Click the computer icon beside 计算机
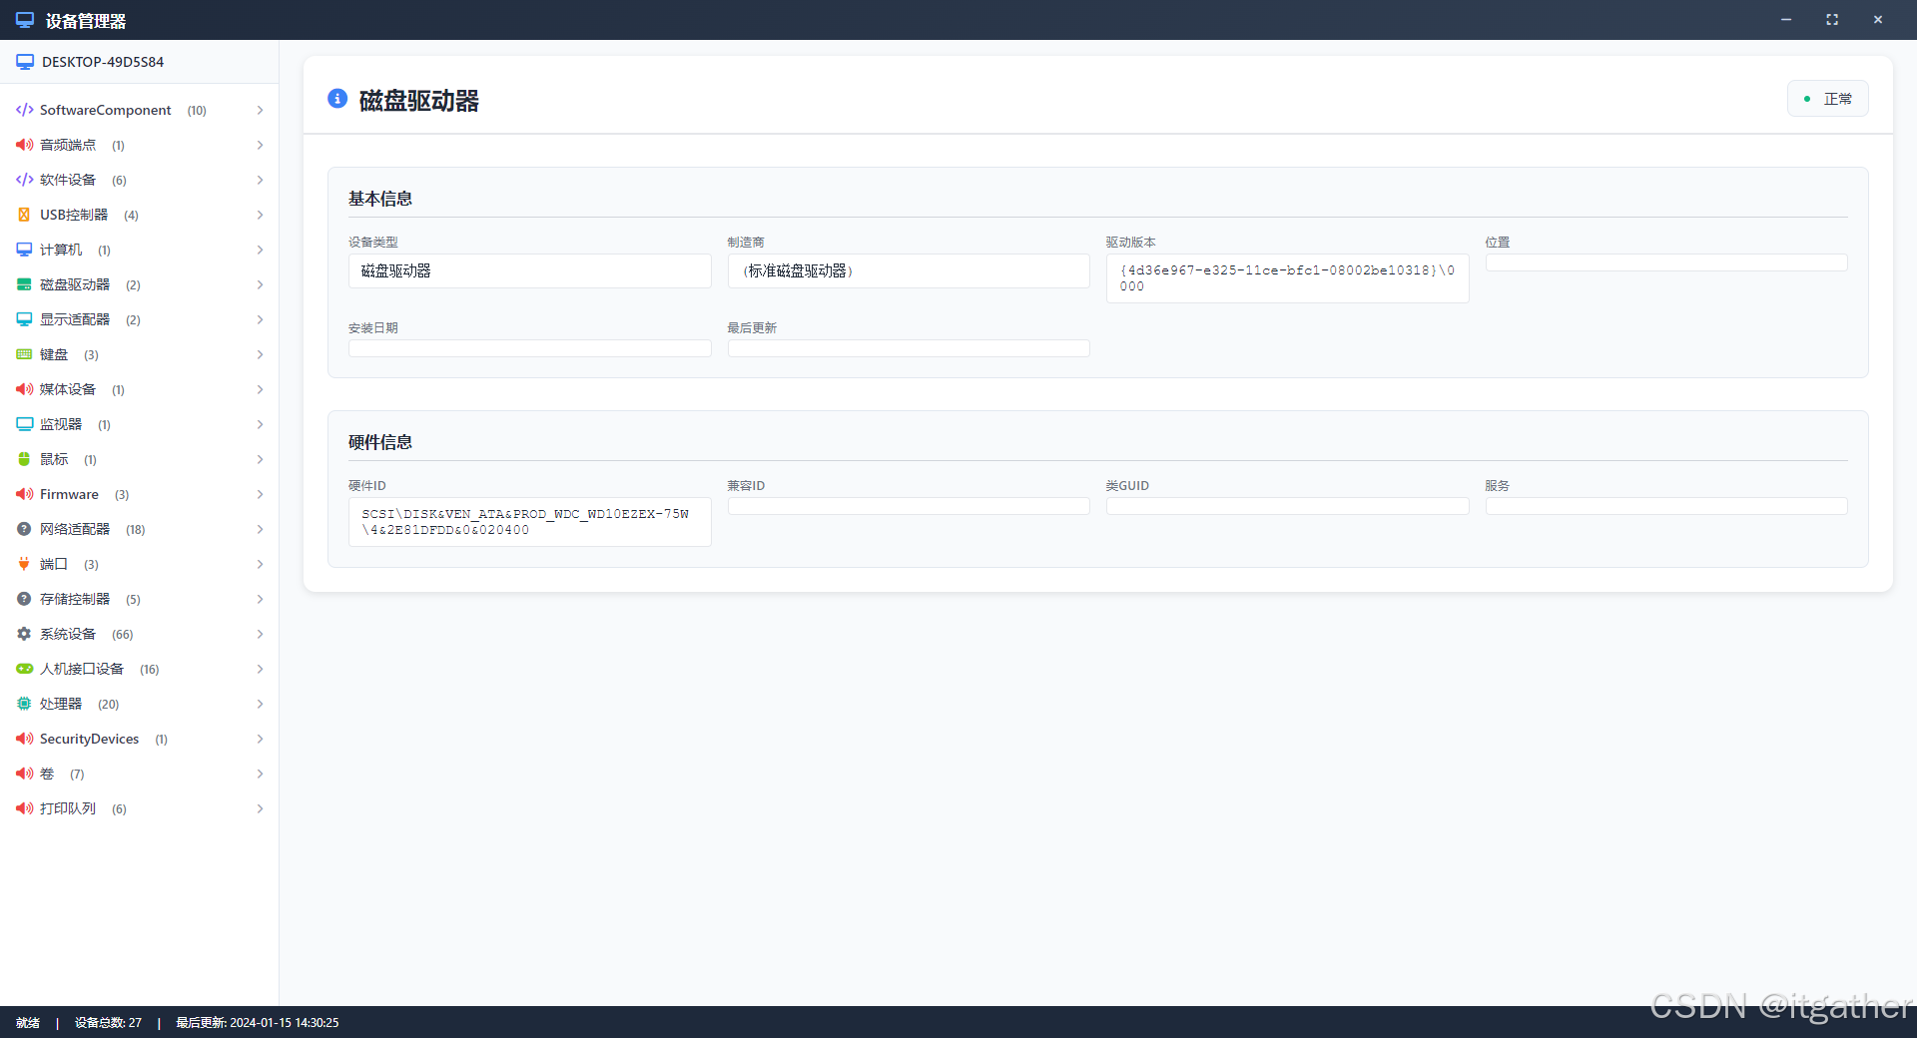 tap(24, 250)
